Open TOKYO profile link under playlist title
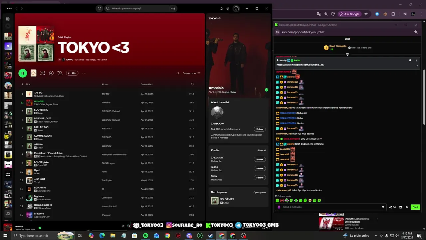This screenshot has height=240, width=426. pyautogui.click(x=69, y=60)
